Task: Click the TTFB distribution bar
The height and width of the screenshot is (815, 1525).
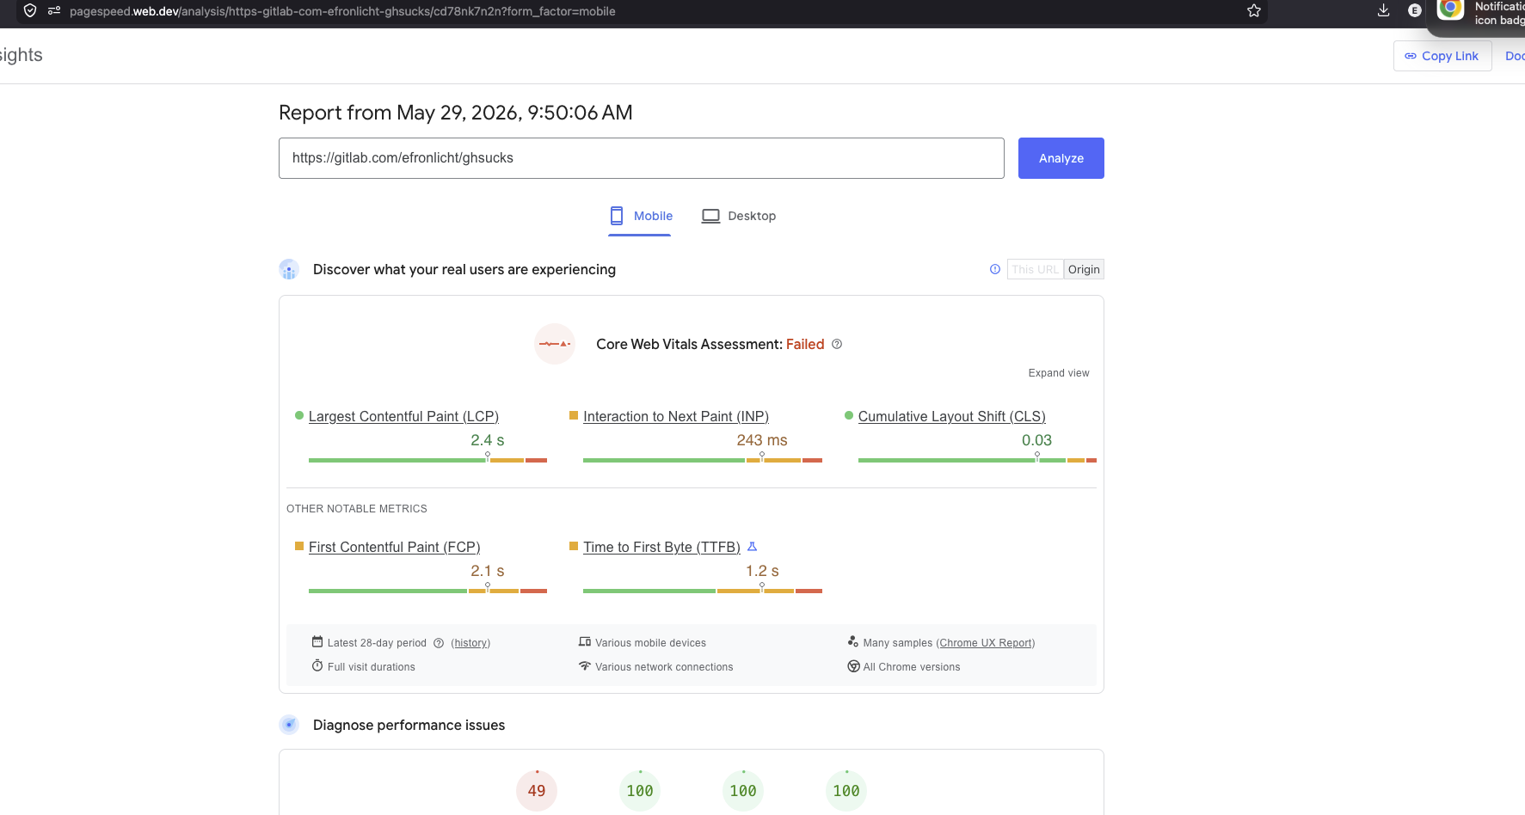Action: [703, 591]
